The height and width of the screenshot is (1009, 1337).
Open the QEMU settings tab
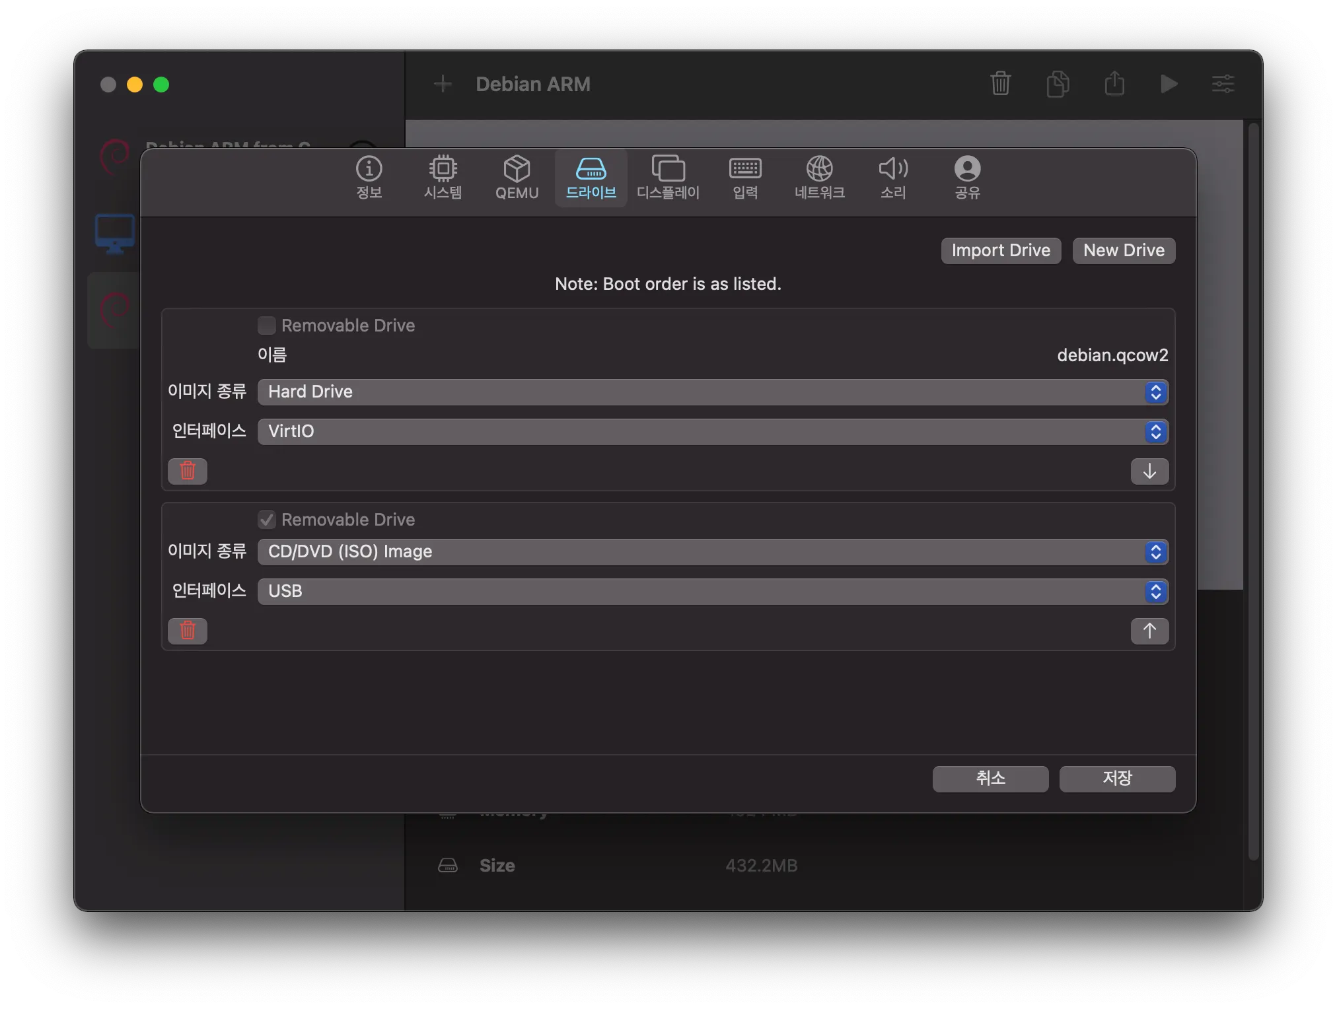click(x=517, y=178)
